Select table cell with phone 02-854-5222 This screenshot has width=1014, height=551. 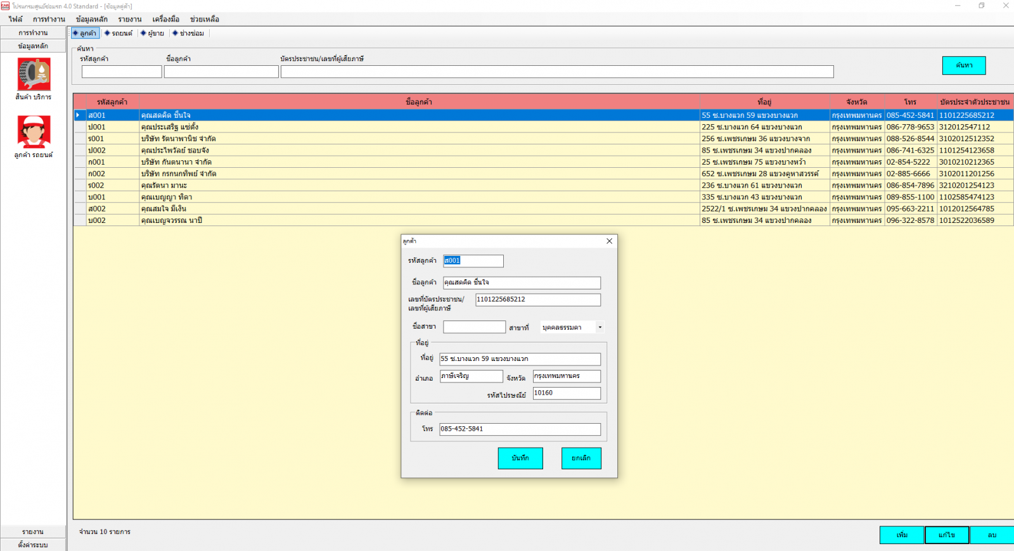[911, 162]
